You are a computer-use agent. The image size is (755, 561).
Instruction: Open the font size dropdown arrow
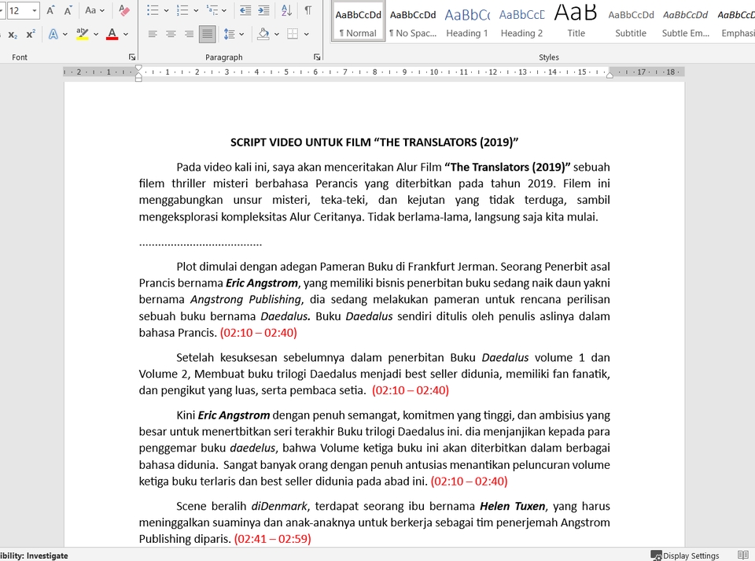click(x=35, y=10)
